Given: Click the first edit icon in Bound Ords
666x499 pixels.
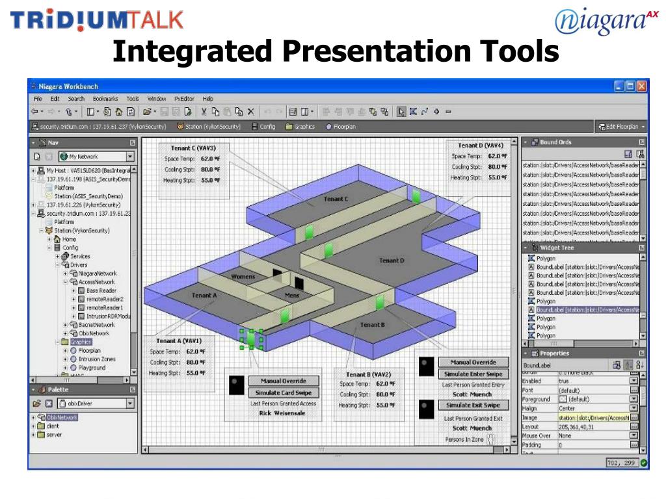Looking at the screenshot, I should click(x=628, y=153).
